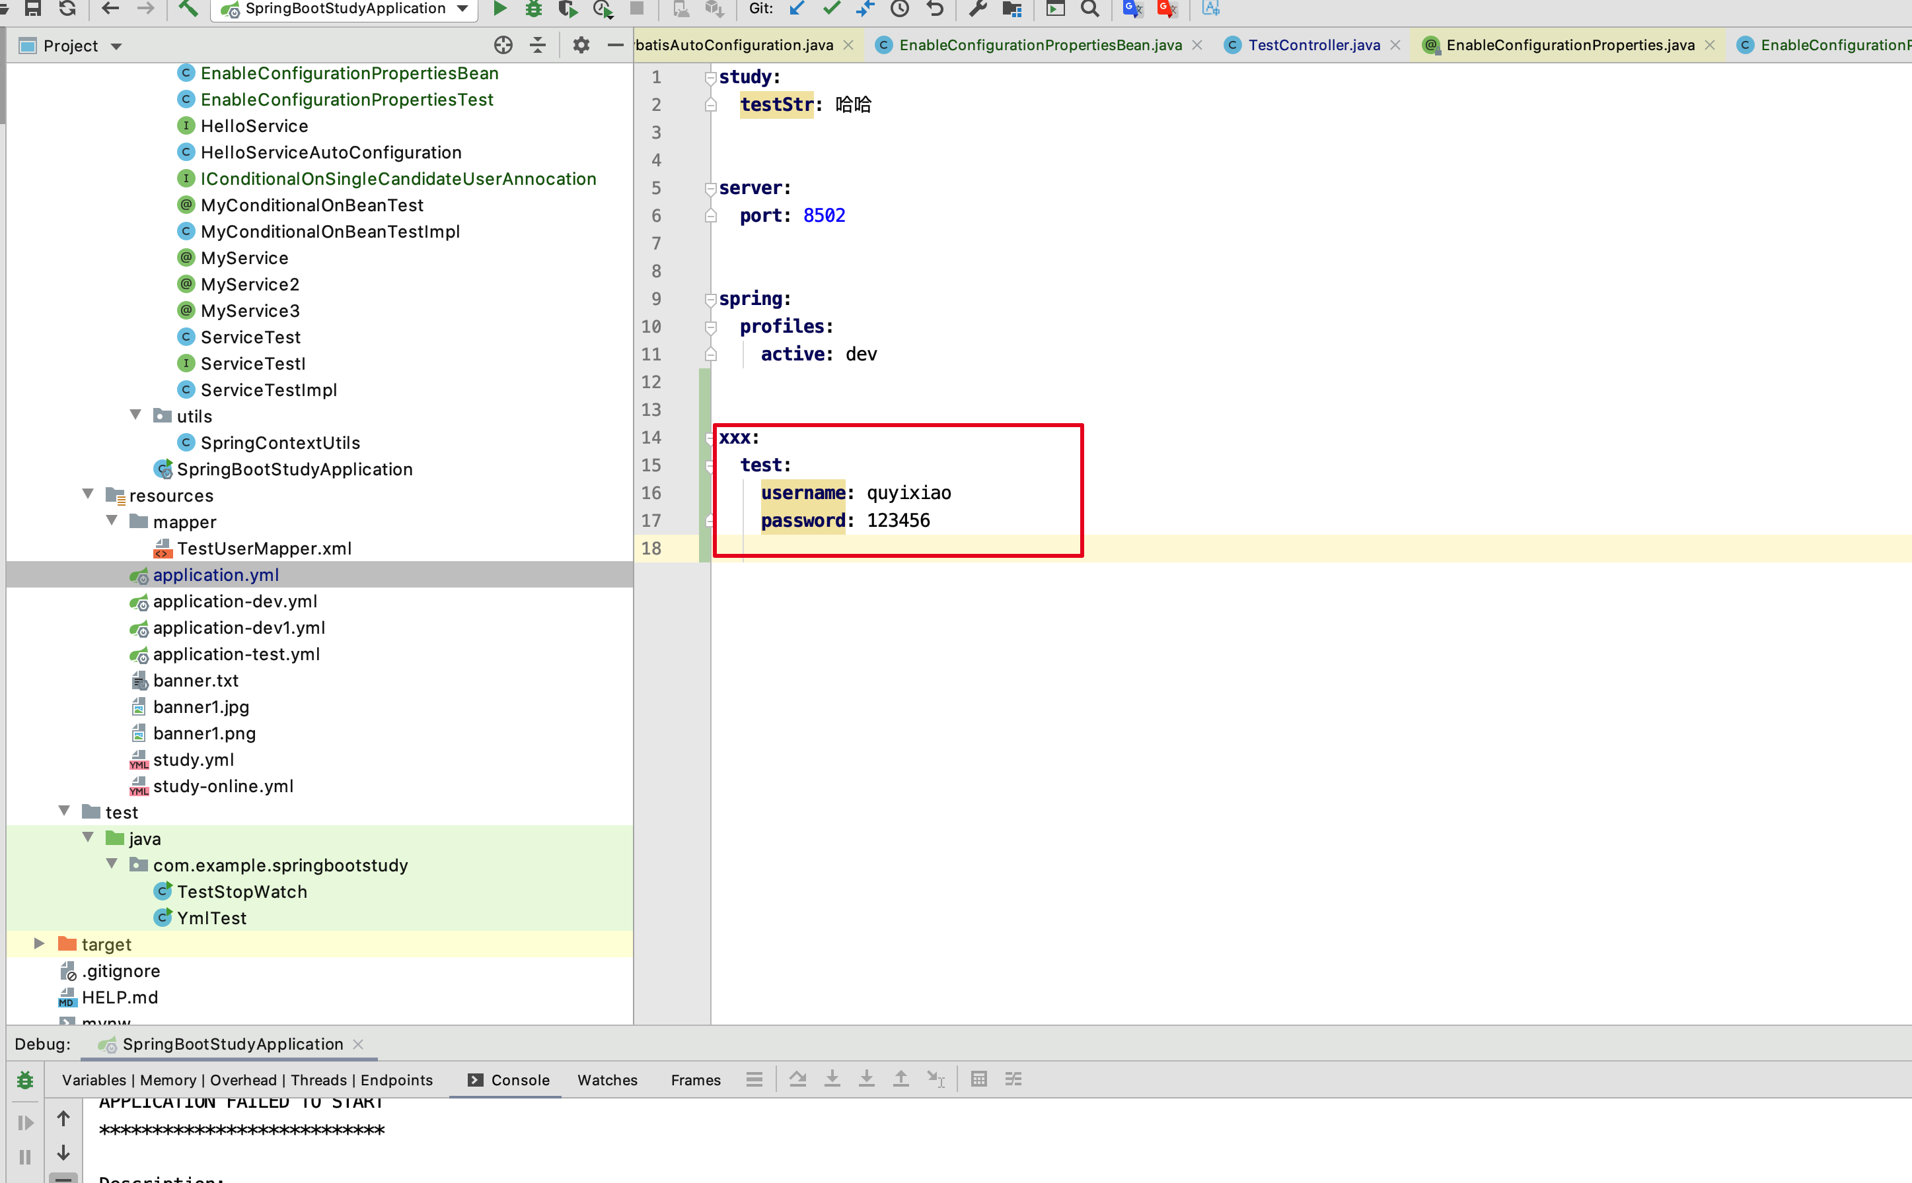Click the Memory link in the debug panel
The width and height of the screenshot is (1912, 1183).
point(168,1080)
